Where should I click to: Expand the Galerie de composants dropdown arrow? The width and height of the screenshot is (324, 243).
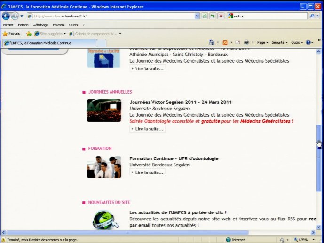click(120, 34)
